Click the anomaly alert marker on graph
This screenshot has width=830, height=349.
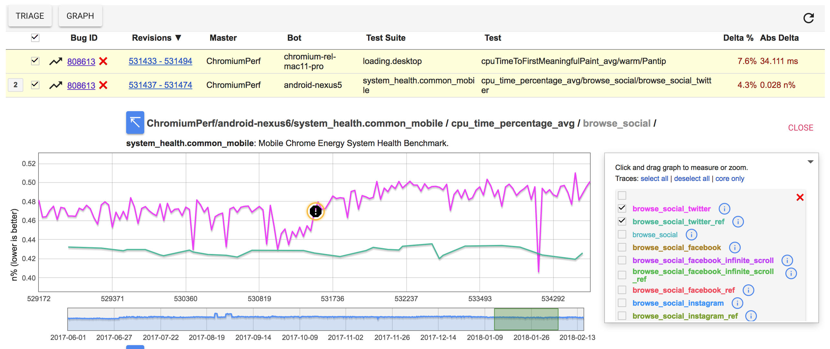315,211
